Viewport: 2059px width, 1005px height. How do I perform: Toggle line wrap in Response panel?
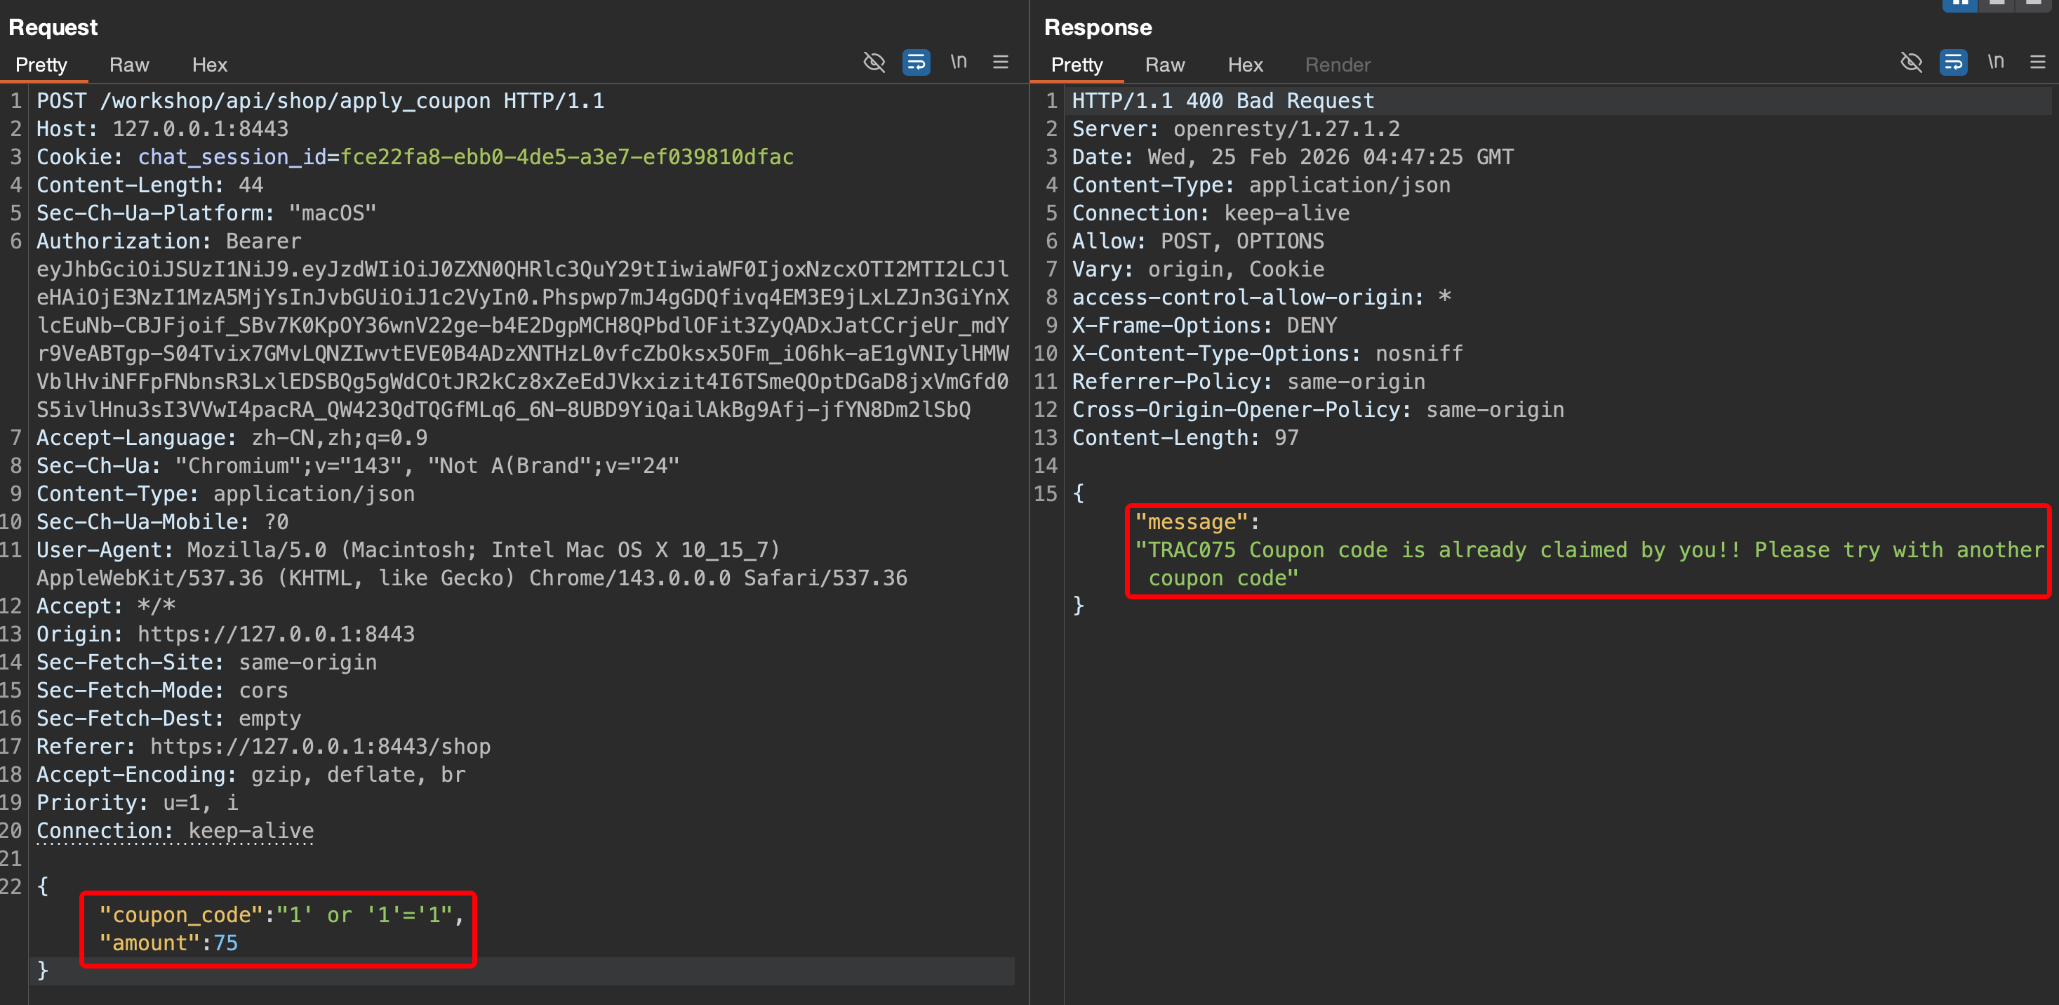tap(1953, 62)
